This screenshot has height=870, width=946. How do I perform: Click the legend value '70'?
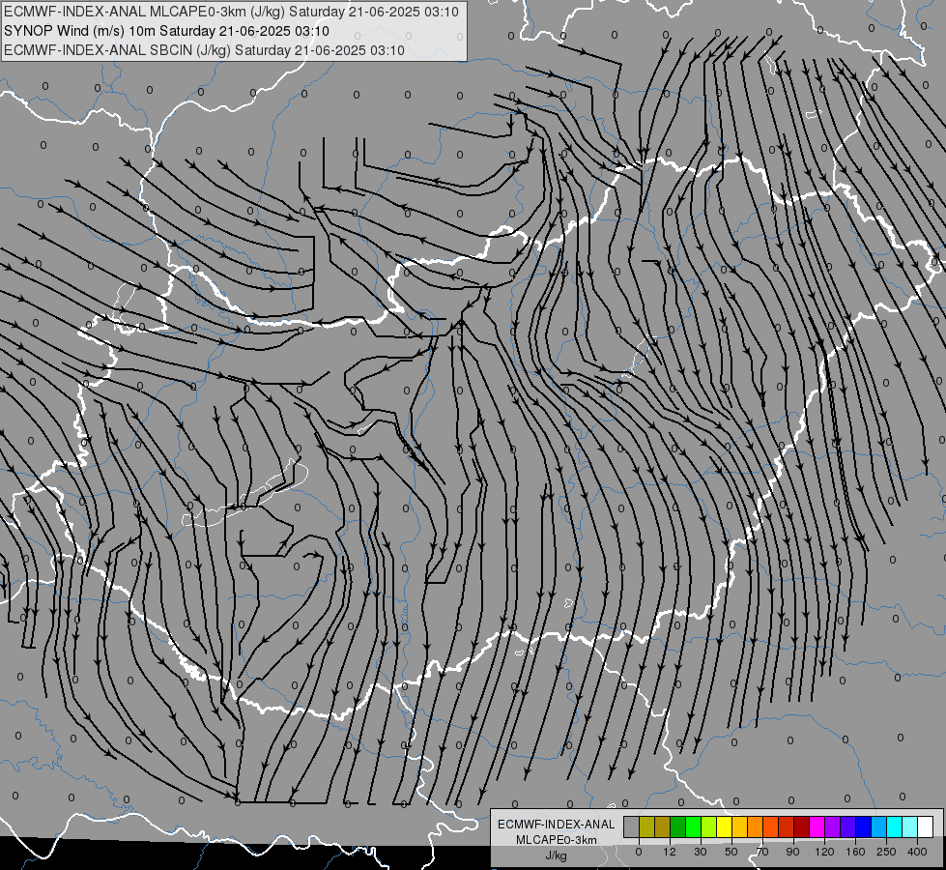[x=762, y=852]
